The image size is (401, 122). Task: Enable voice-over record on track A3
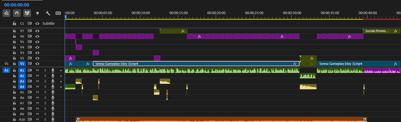click(x=53, y=81)
